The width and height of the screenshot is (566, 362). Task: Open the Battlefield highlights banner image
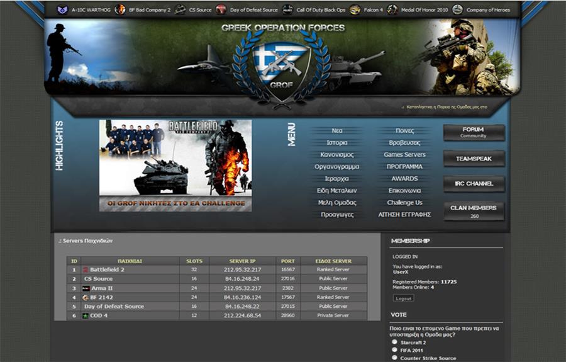(175, 166)
